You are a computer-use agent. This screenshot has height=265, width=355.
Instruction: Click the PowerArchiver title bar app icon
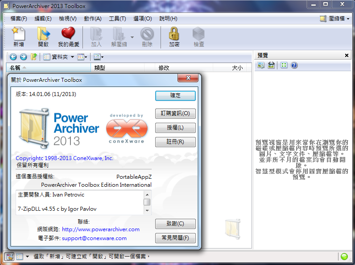(x=7, y=6)
